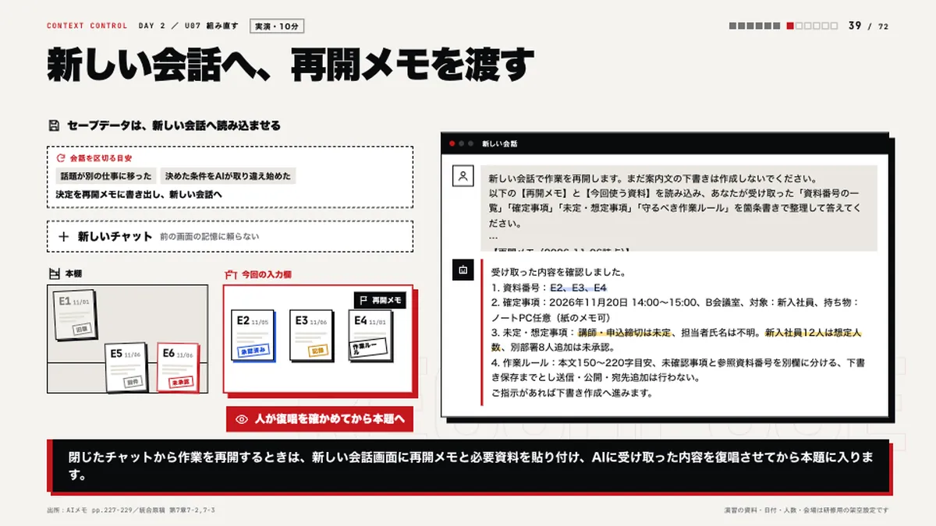
Task: Click the red 今回の入力欄 section label
Action: [x=266, y=274]
